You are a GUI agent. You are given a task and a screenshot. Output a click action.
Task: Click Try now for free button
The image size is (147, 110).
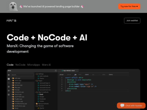(x=129, y=6)
